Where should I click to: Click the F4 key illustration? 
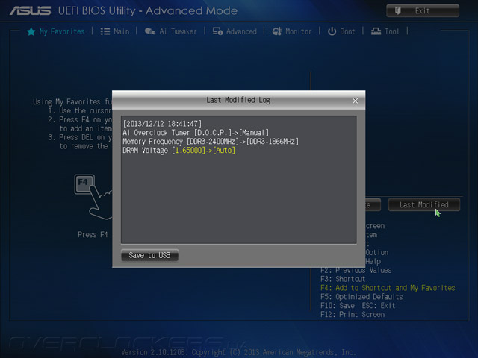coord(84,184)
